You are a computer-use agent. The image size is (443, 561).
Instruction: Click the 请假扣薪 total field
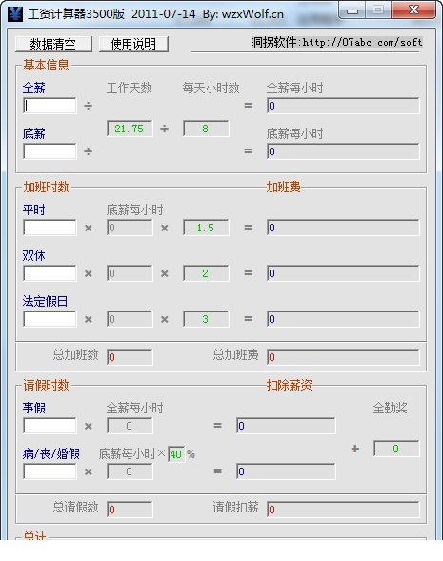coord(343,510)
